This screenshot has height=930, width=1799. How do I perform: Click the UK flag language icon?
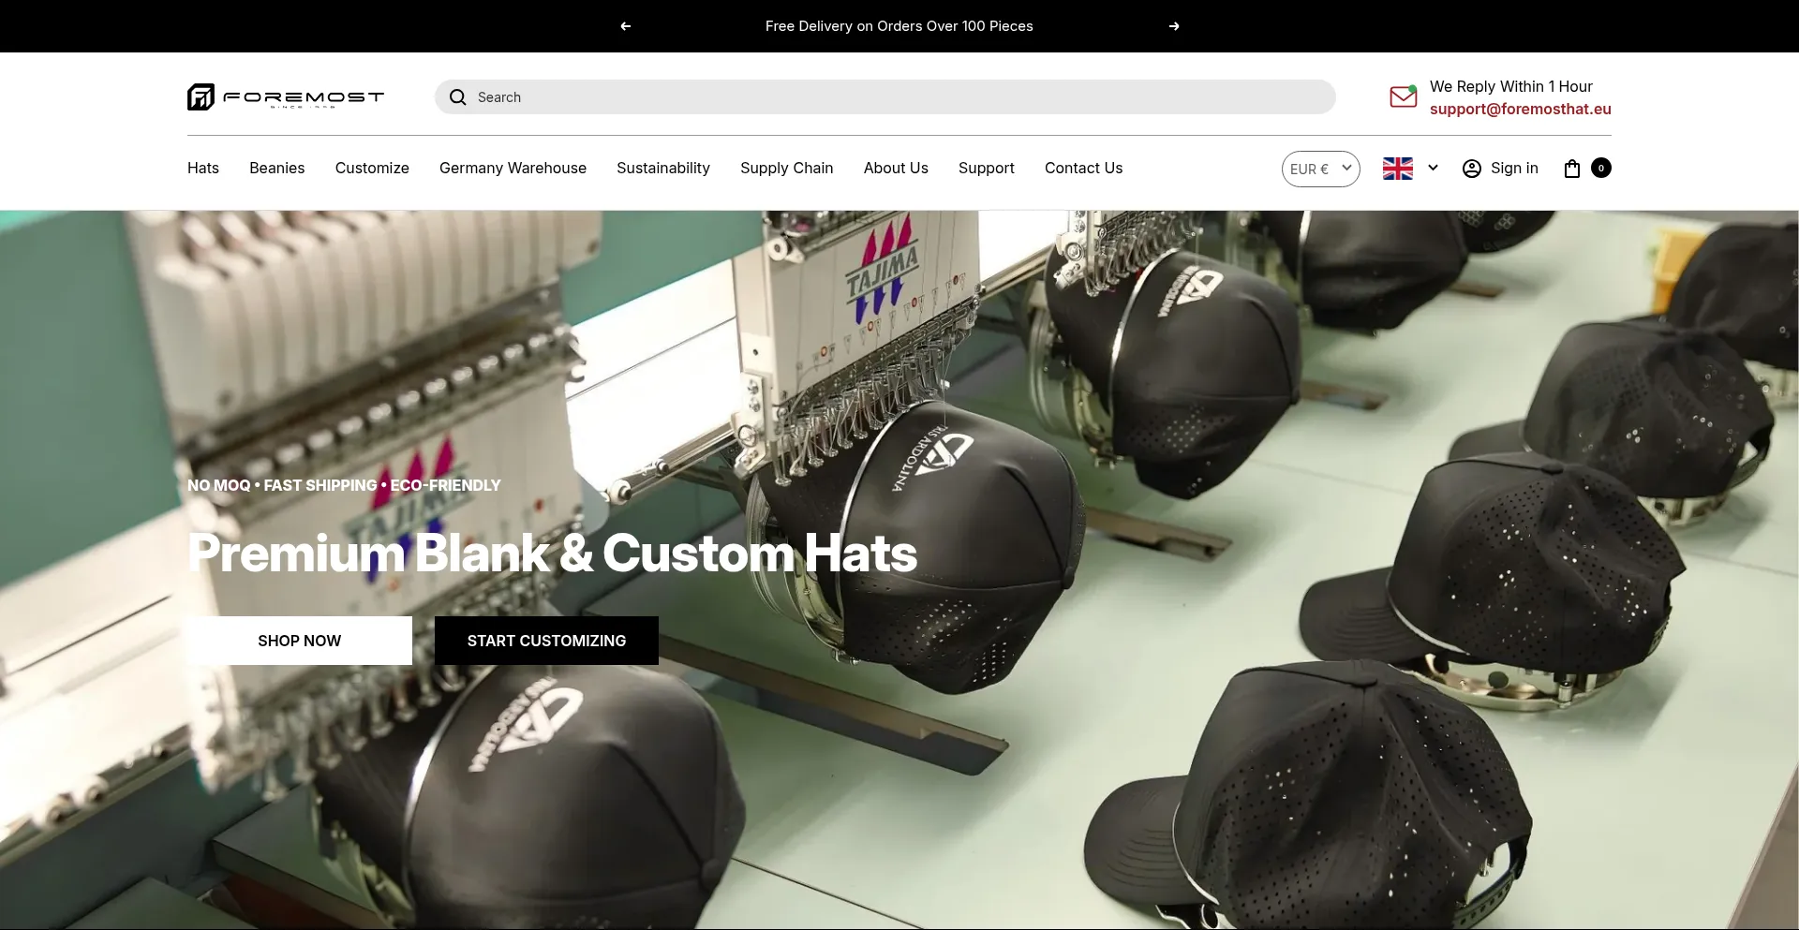[1398, 169]
